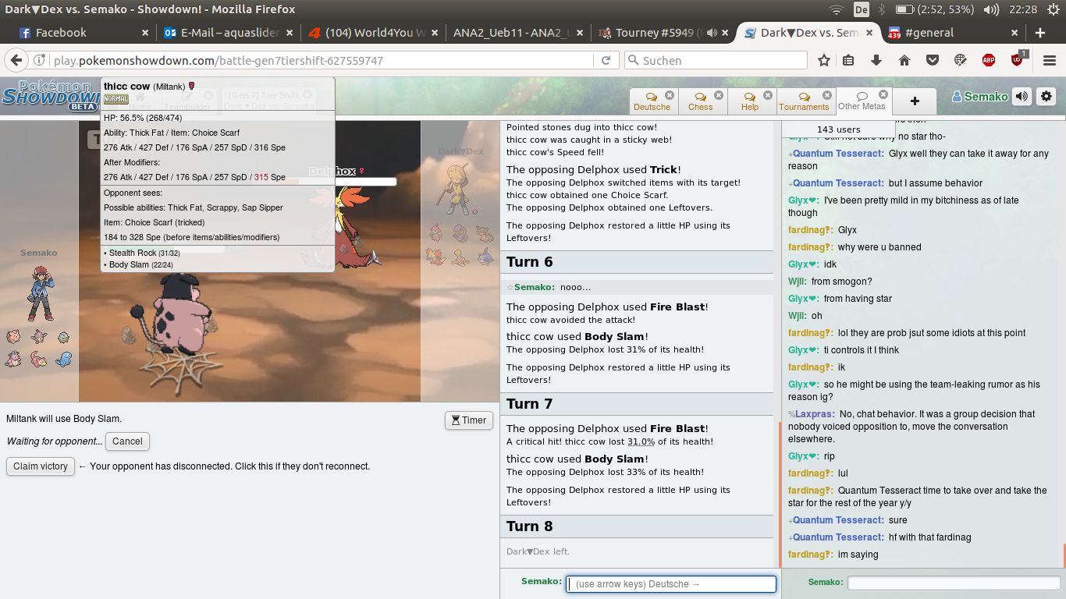The height and width of the screenshot is (599, 1066).
Task: Close the Facebook browser tab
Action: (145, 33)
